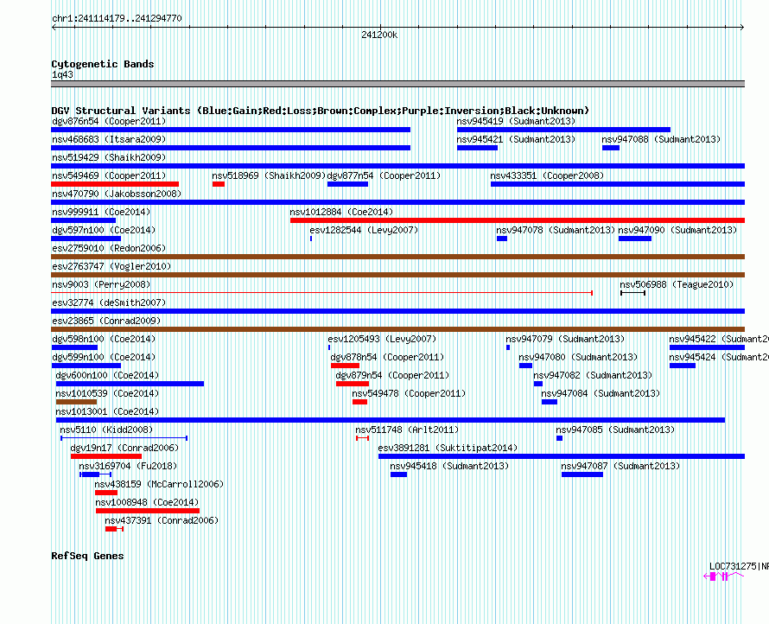Open dgv598n100 (Coe2014) variant label

104,339
